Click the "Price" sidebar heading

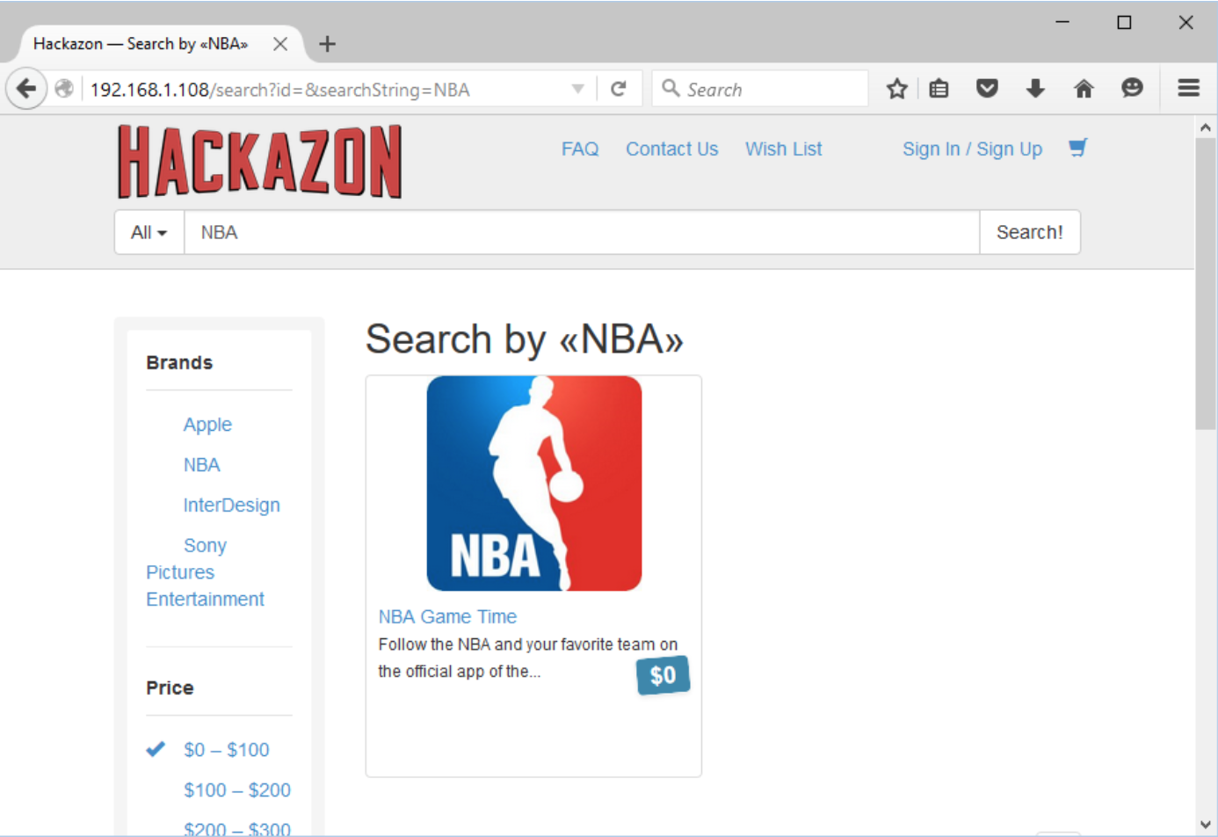(170, 688)
